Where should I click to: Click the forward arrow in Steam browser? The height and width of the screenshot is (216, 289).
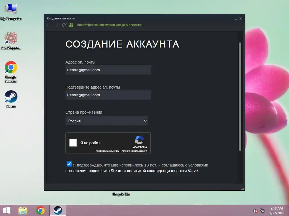point(57,25)
